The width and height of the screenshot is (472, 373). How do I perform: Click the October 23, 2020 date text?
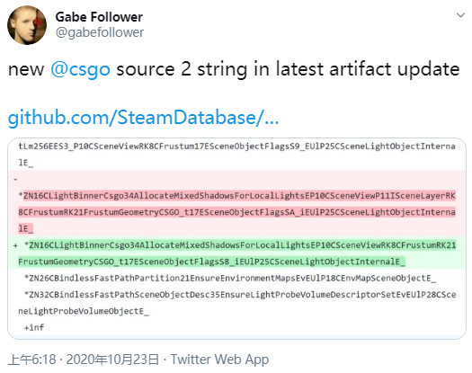point(112,360)
